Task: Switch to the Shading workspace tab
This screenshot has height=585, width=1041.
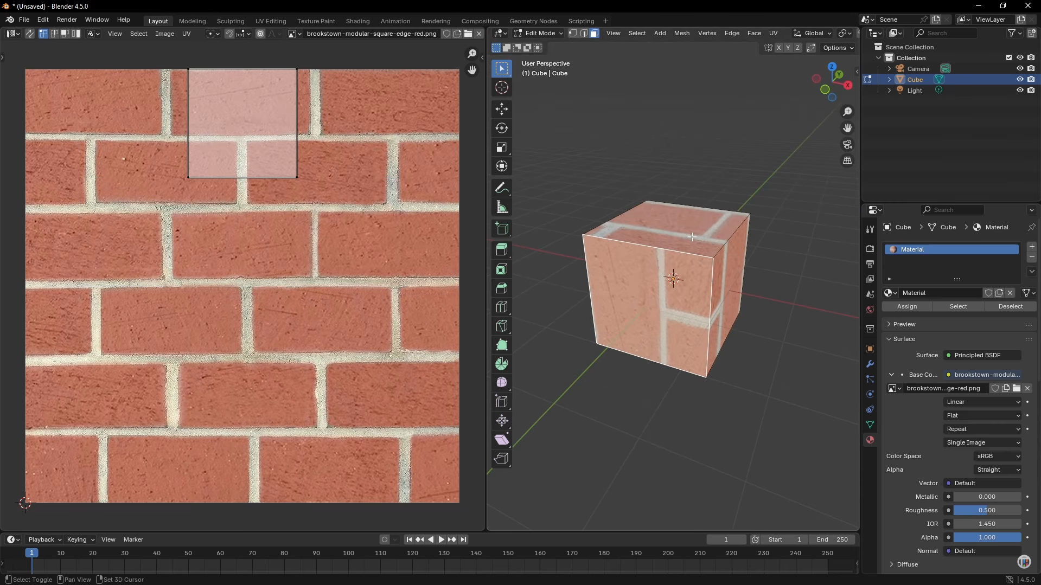Action: [357, 21]
